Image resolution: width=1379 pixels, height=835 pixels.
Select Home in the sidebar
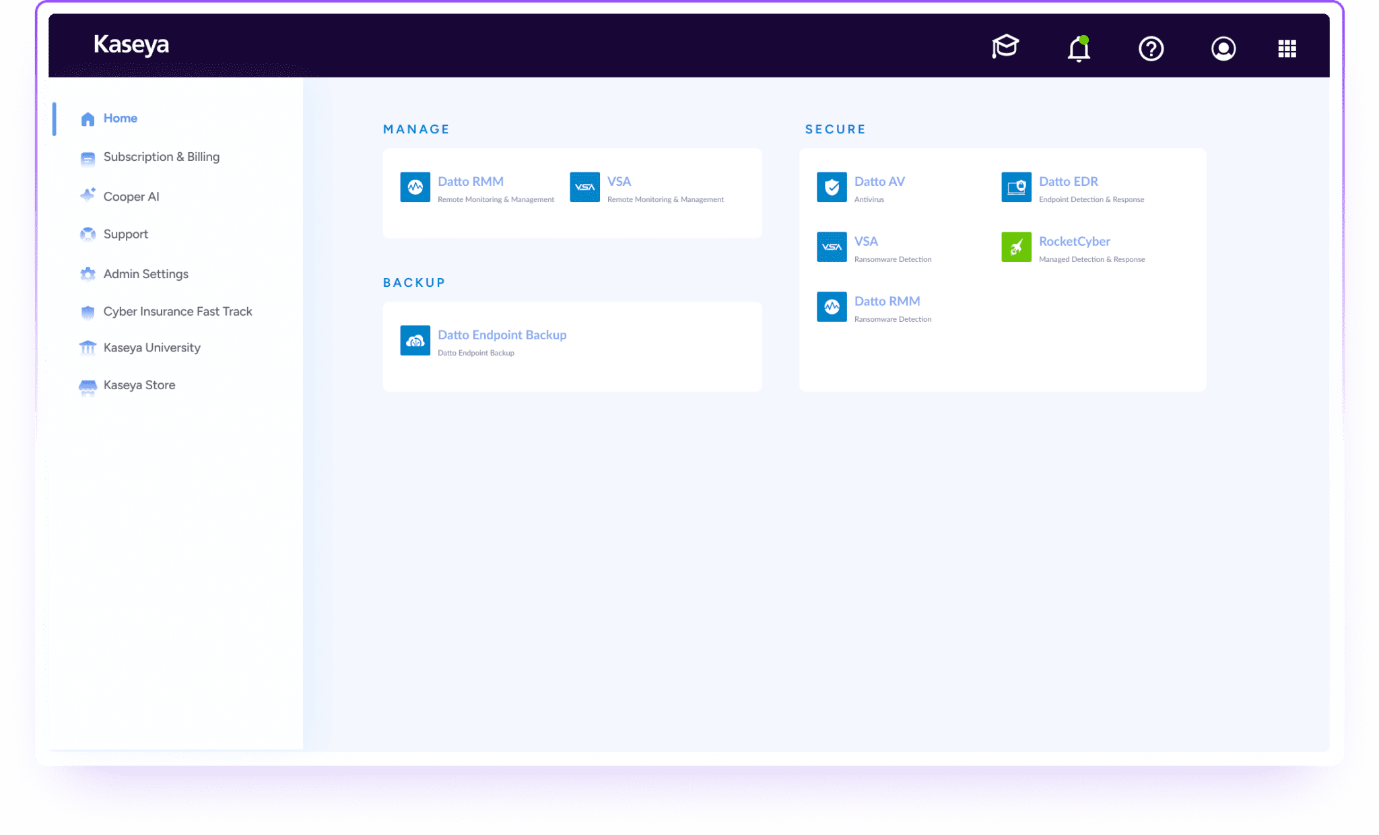pos(120,119)
